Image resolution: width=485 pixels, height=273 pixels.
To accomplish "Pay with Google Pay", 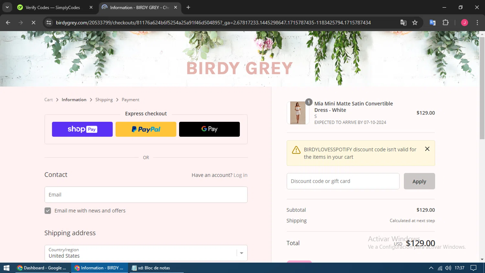I will tap(210, 129).
